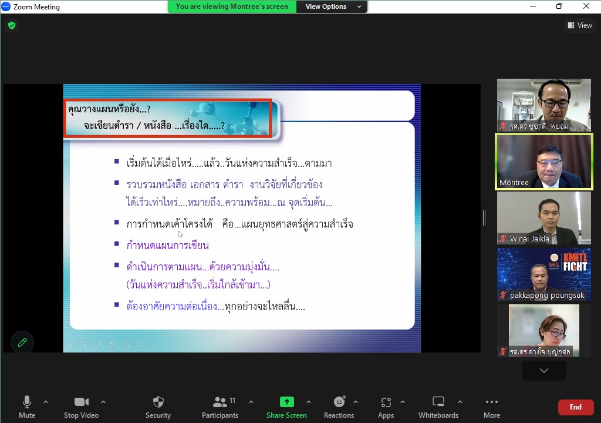Open sharing options caret beside Share Screen

pyautogui.click(x=309, y=402)
